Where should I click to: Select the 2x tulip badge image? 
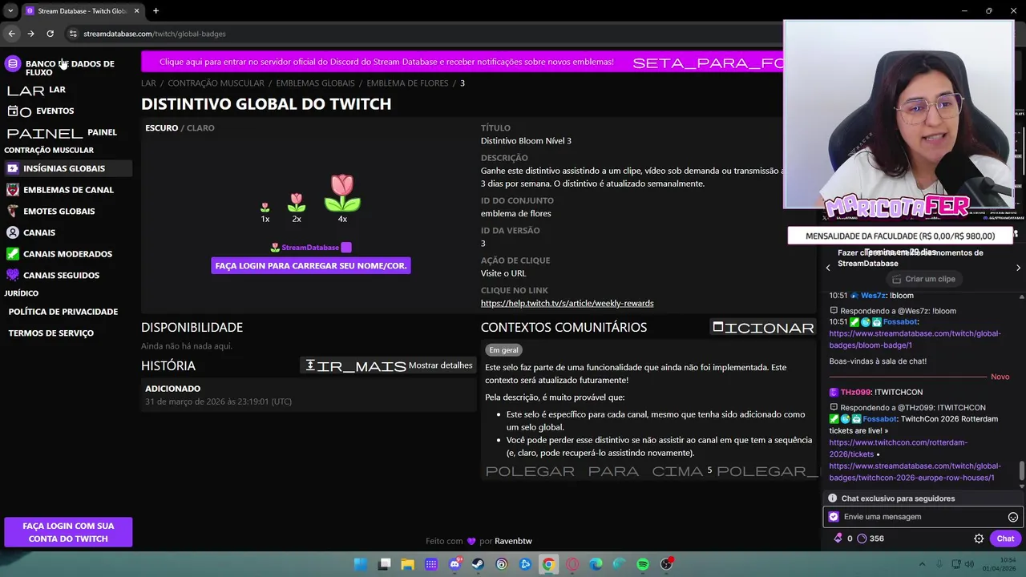coord(297,203)
